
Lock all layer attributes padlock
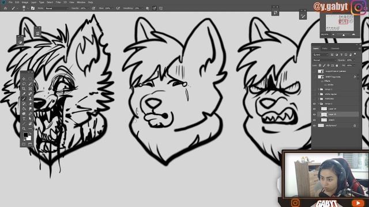[x=337, y=66]
